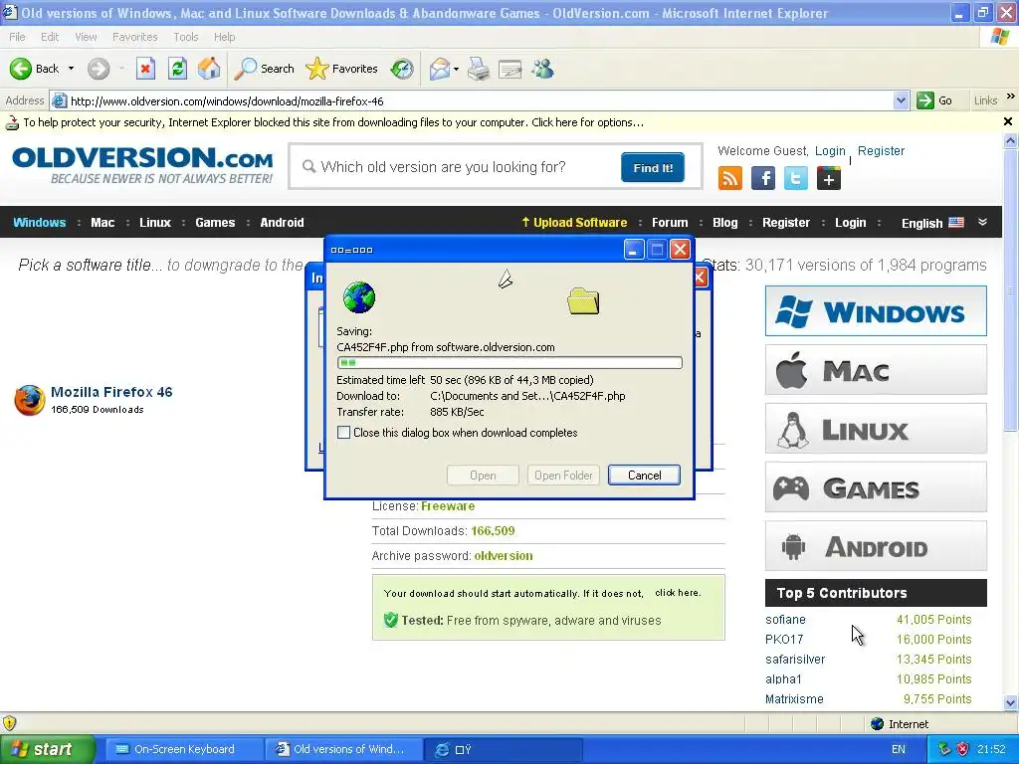Click the Games category banner in sidebar
Image resolution: width=1019 pixels, height=764 pixels.
click(876, 486)
